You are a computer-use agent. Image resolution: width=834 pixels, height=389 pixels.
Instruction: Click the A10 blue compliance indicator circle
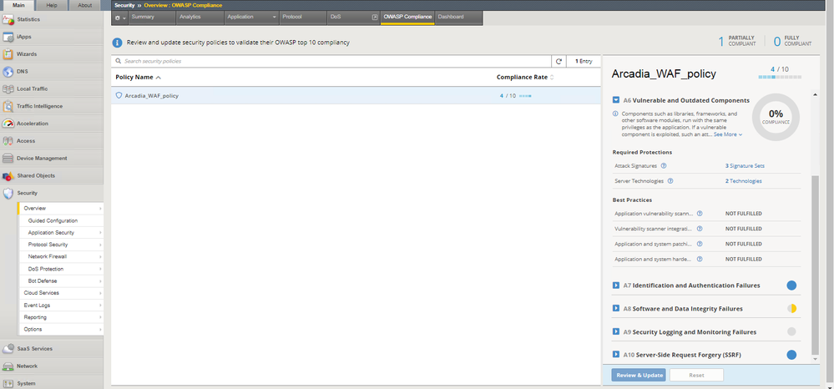click(791, 355)
